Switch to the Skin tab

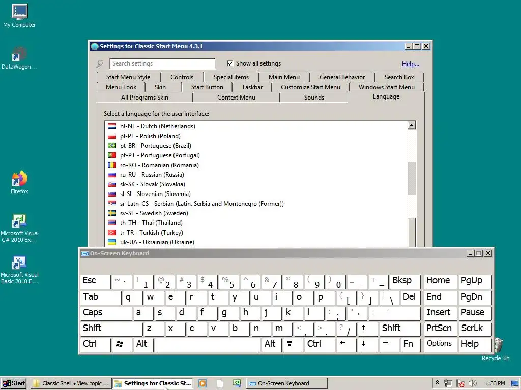click(x=160, y=87)
